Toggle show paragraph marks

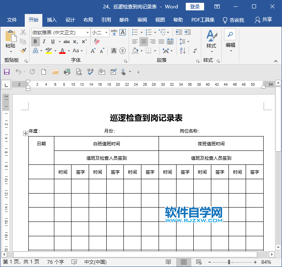click(195, 51)
